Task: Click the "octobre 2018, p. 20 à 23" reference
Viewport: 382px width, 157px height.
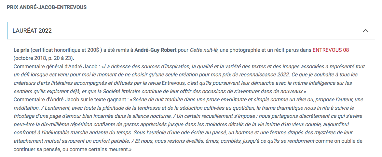Action: click(43, 58)
